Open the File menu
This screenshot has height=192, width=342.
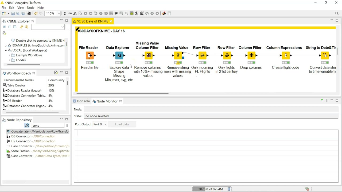coord(4,8)
